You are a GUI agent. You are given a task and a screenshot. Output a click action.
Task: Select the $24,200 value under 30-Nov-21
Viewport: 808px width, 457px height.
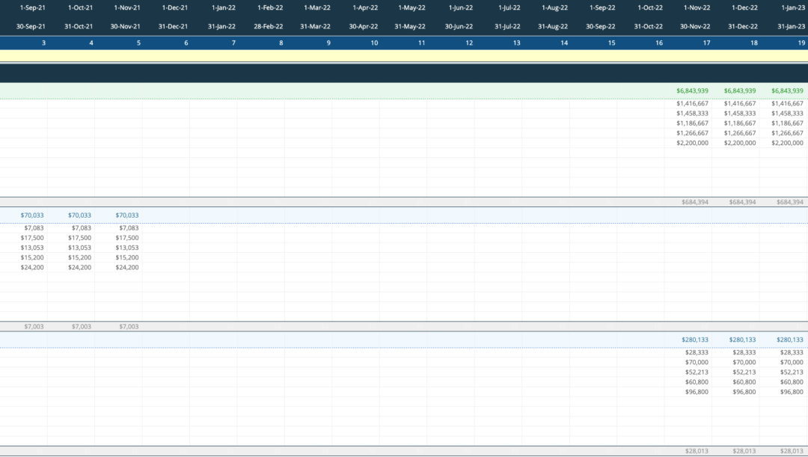click(127, 267)
